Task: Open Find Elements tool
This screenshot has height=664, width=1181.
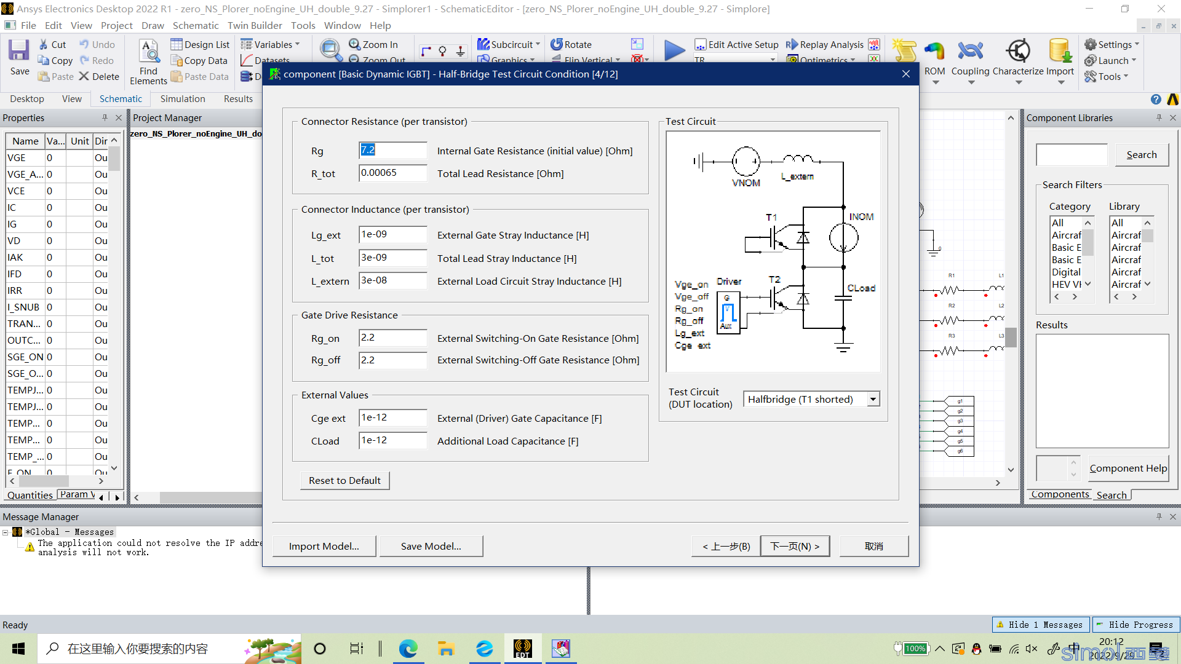Action: 148,61
